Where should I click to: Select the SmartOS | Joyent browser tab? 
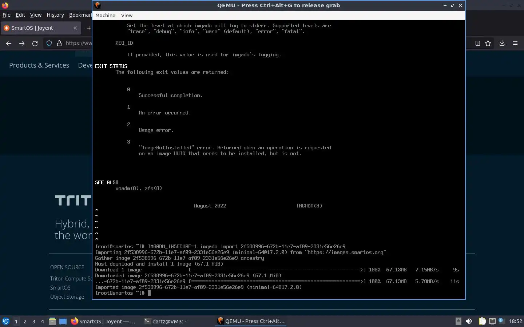coord(40,28)
